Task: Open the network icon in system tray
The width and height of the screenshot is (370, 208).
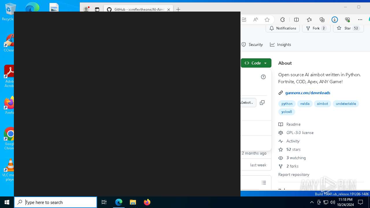Action: (x=326, y=202)
